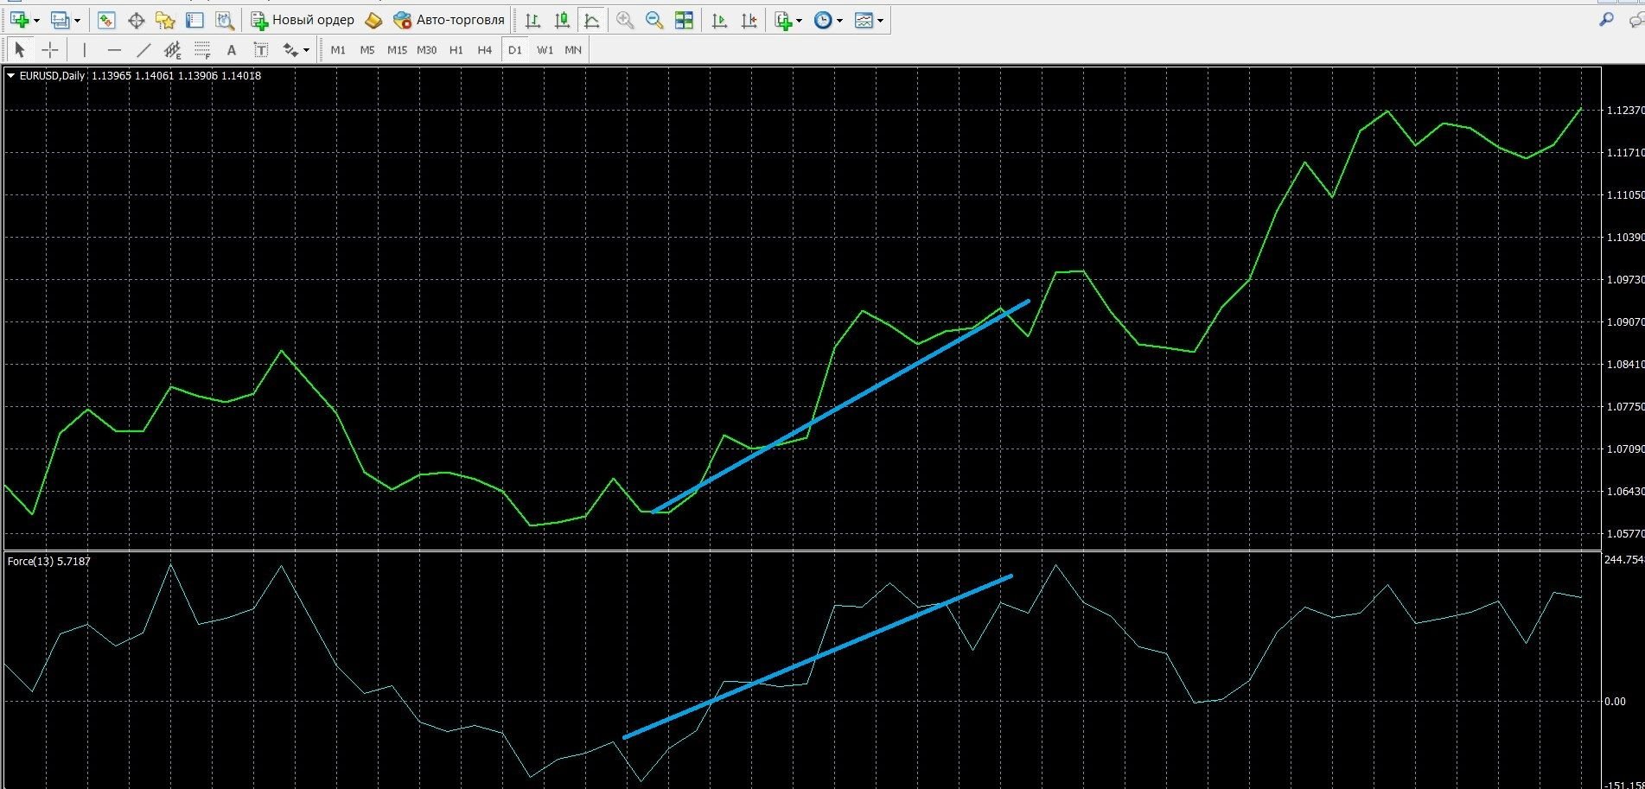Toggle Авто-торговля on or off
1645x789 pixels.
[x=448, y=20]
